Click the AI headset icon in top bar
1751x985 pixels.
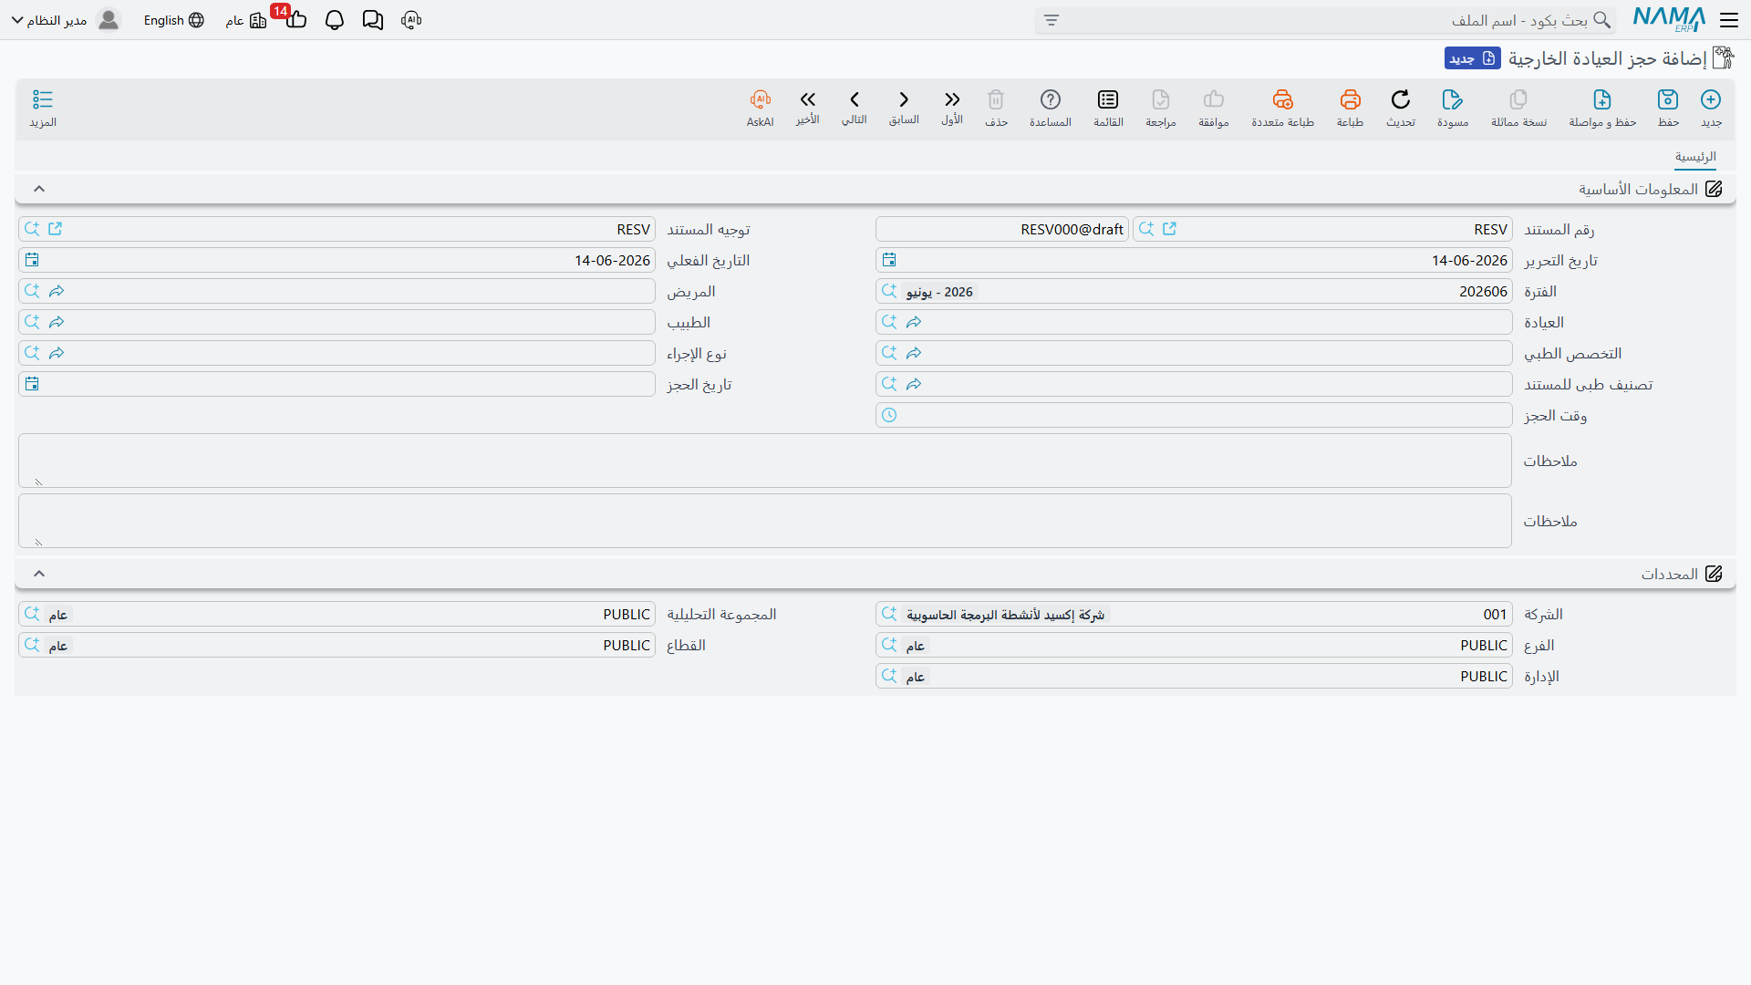pyautogui.click(x=411, y=20)
